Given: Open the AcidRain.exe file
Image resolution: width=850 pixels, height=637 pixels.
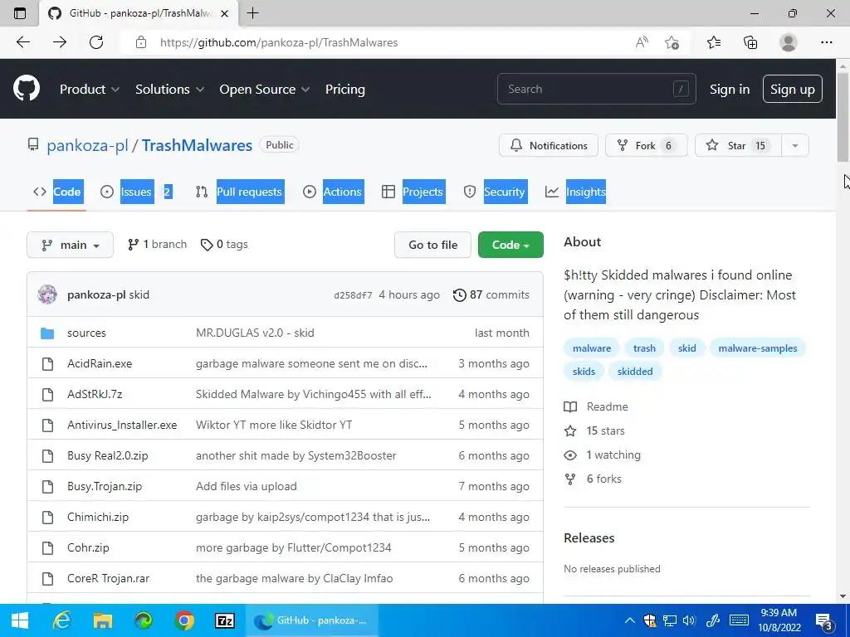Looking at the screenshot, I should pyautogui.click(x=100, y=363).
